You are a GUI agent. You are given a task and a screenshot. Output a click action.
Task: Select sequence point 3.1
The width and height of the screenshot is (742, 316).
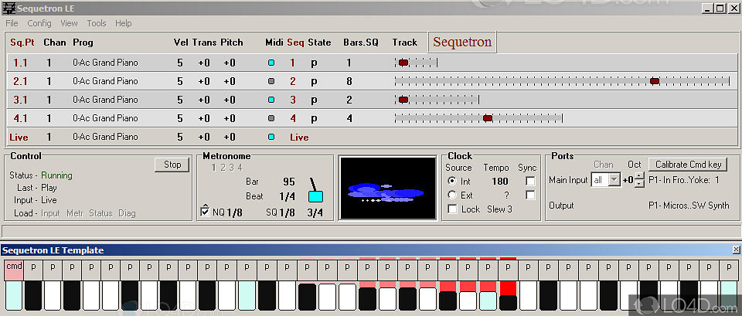tap(20, 100)
